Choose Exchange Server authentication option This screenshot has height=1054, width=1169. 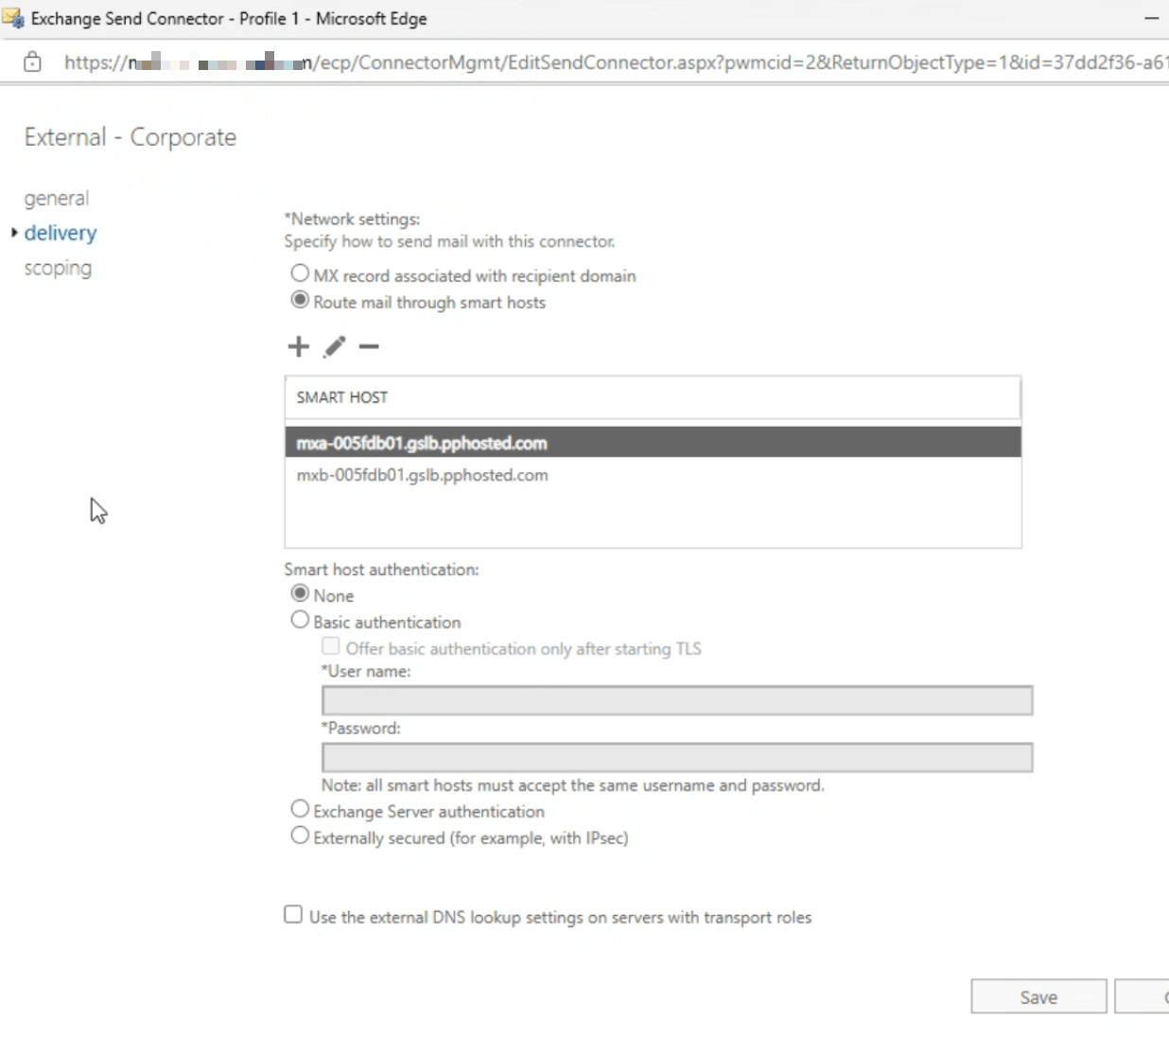tap(300, 809)
